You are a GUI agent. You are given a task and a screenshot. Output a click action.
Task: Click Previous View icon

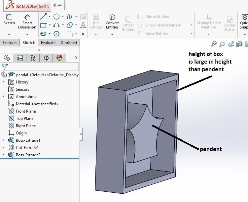coord(231,44)
